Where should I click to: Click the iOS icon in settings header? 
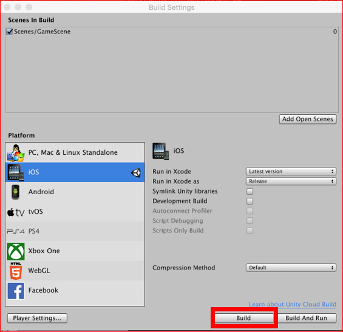coord(161,151)
